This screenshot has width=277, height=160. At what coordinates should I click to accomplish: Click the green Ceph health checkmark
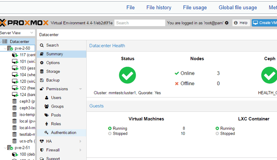269,75
